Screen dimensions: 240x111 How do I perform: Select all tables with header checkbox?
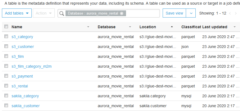tap(6, 27)
